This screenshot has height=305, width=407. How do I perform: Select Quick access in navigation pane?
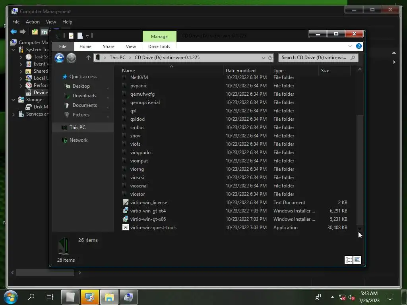[83, 77]
